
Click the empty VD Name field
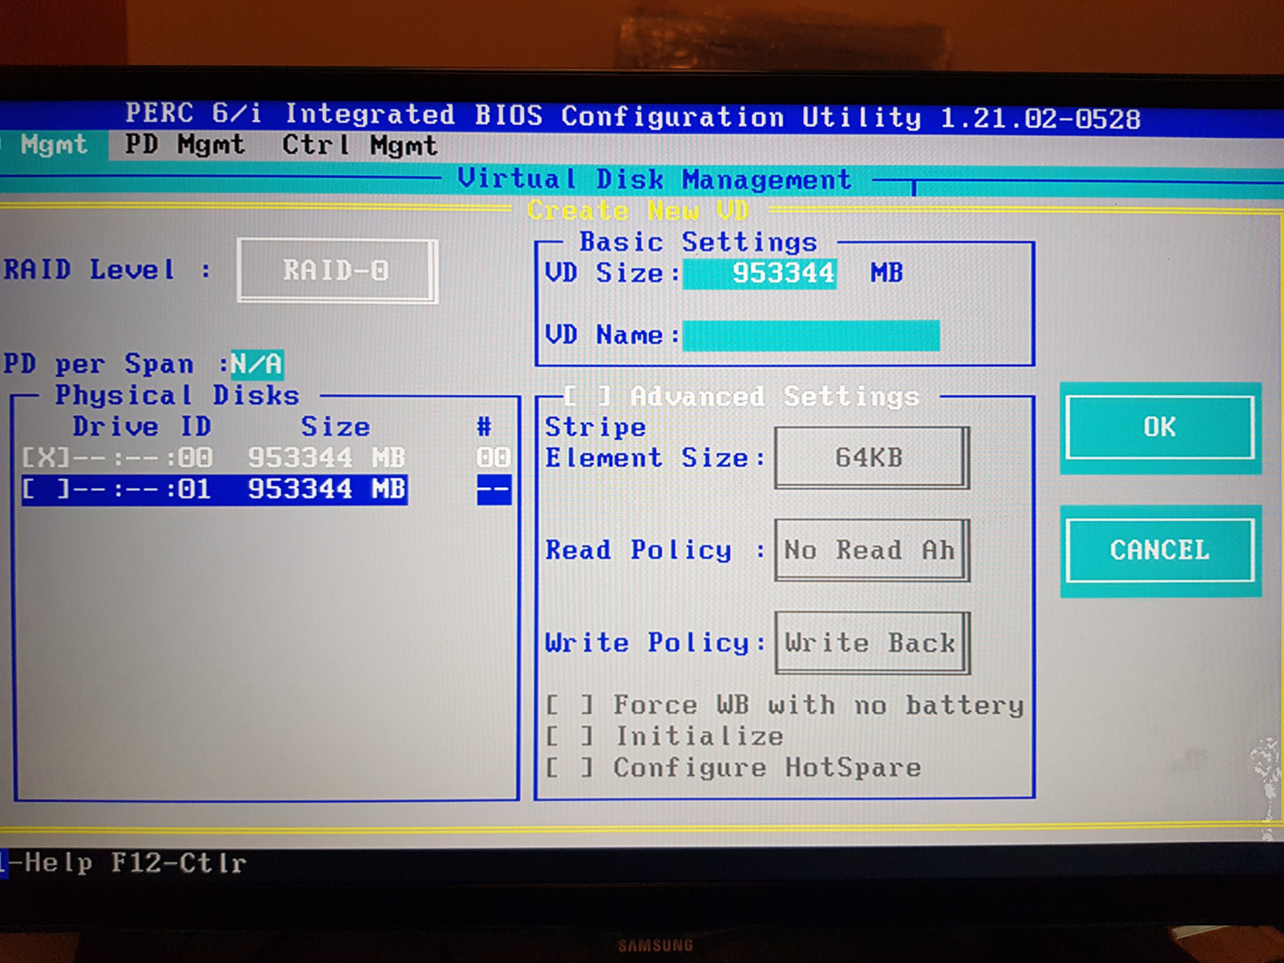click(810, 335)
